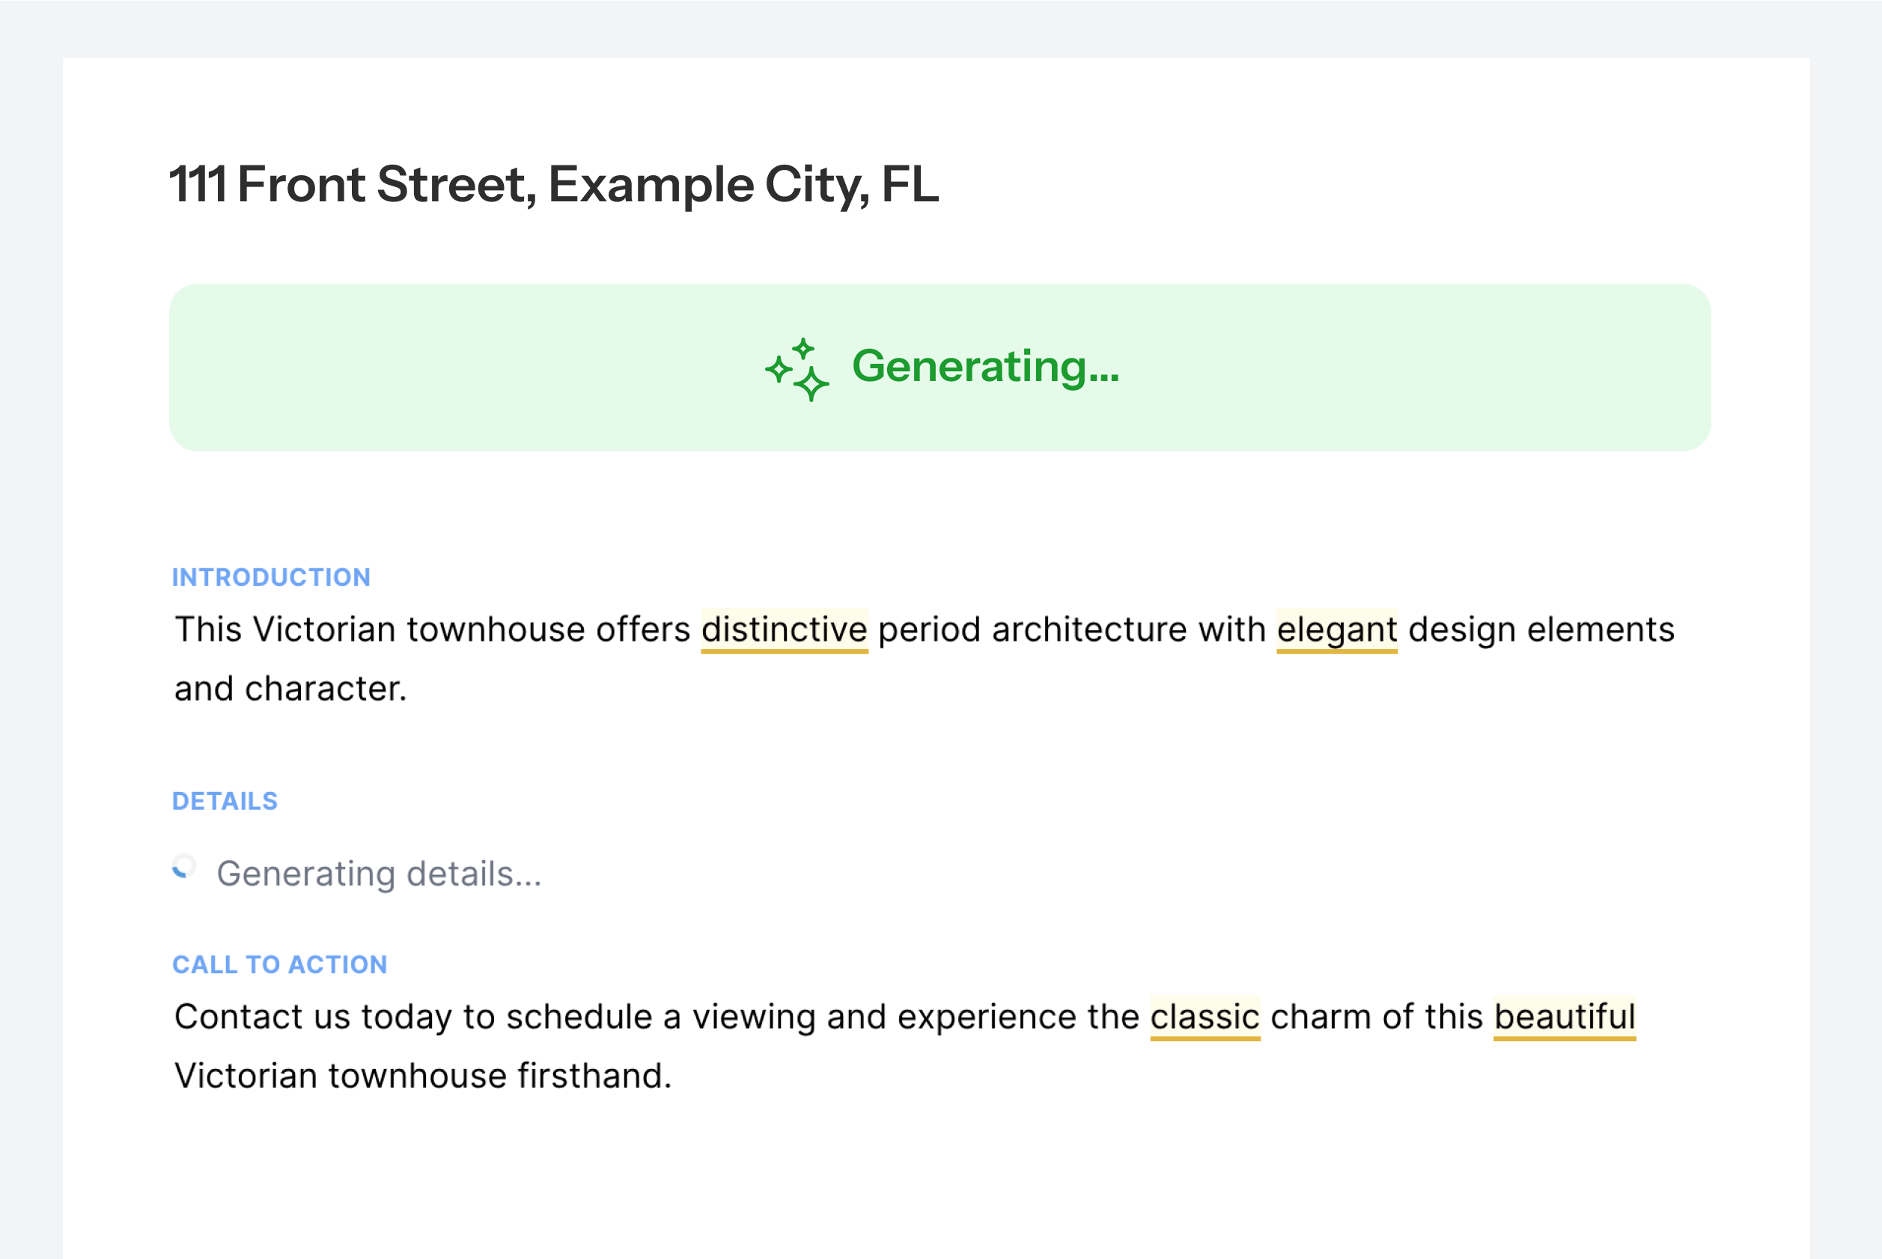The width and height of the screenshot is (1882, 1259).
Task: Click the "Generating details..." placeholder text
Action: (x=379, y=874)
